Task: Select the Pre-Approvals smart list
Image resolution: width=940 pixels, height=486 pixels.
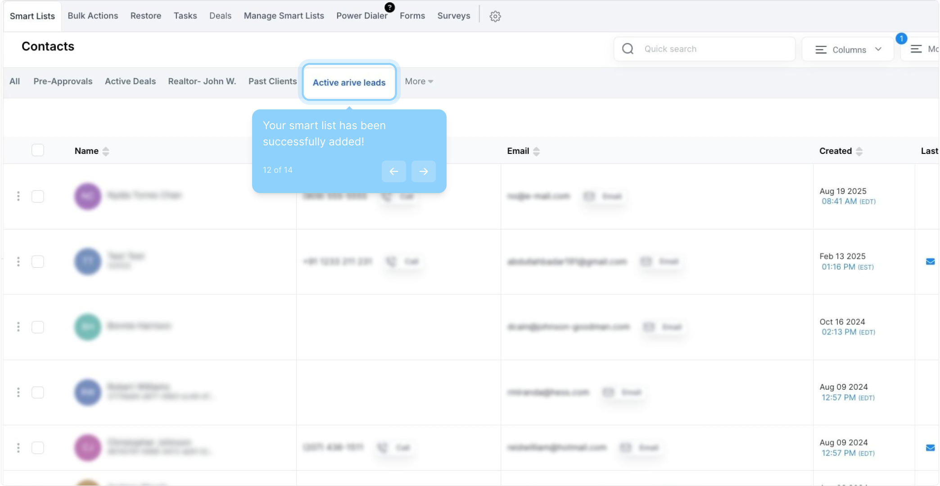Action: click(63, 81)
